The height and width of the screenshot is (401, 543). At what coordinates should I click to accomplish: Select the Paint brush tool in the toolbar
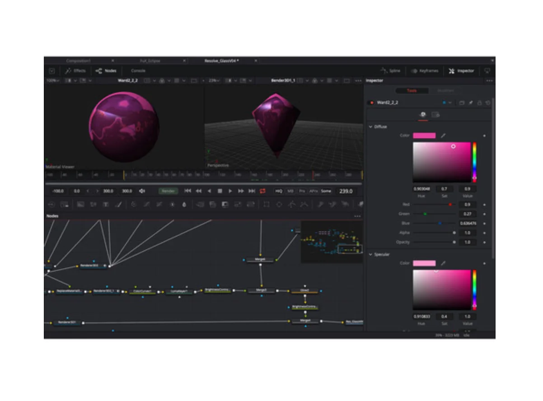118,204
